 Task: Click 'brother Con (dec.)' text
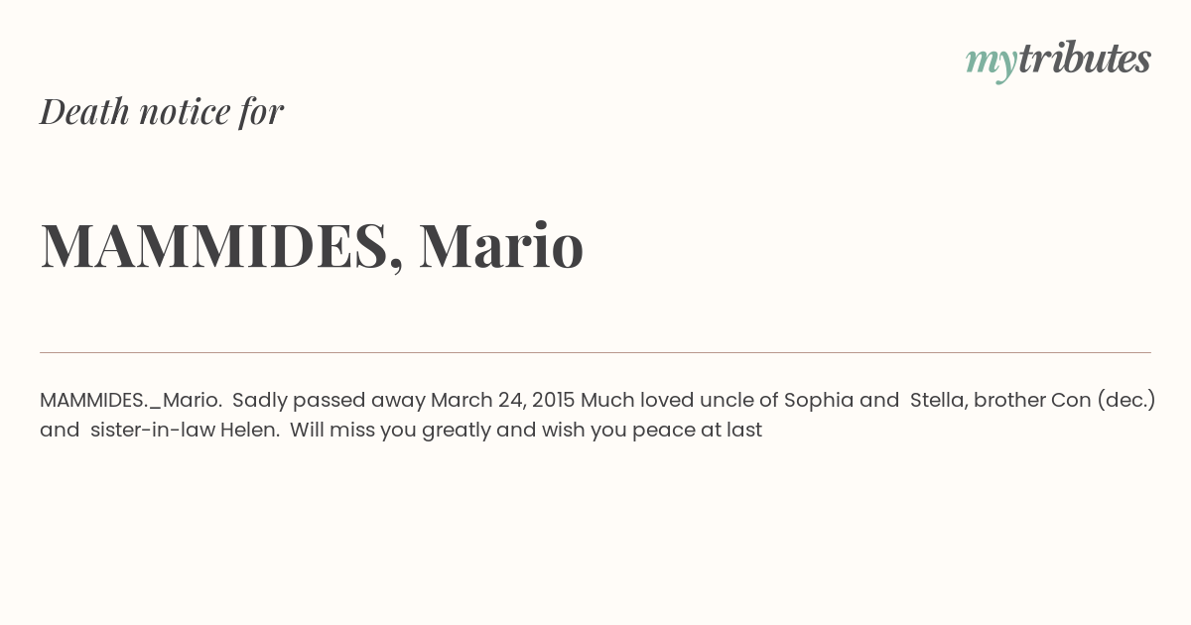[1065, 400]
